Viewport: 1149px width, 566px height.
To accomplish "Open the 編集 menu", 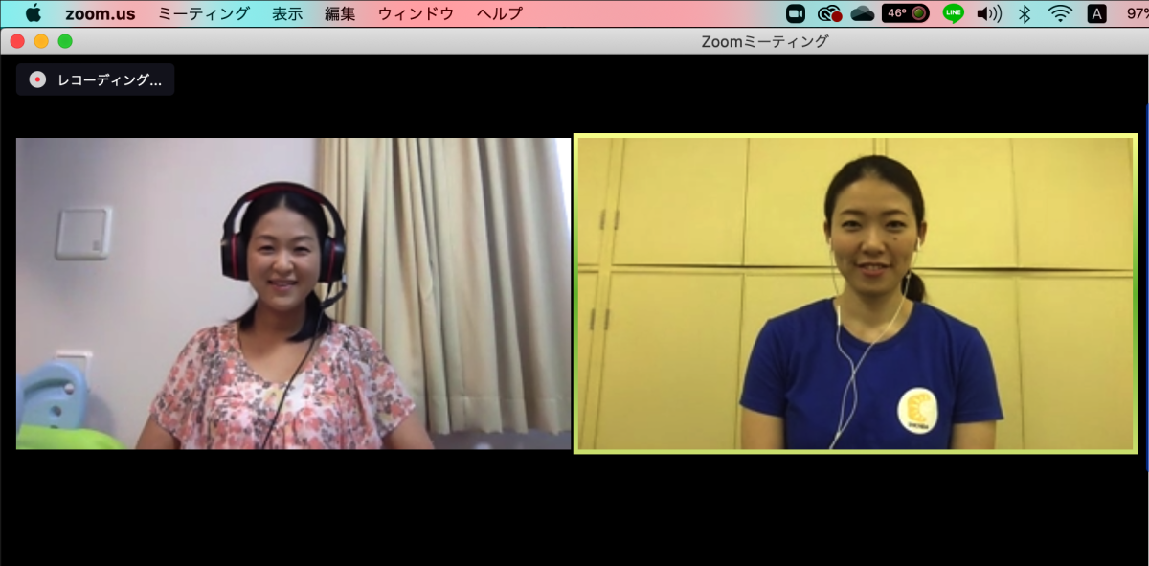I will click(340, 13).
